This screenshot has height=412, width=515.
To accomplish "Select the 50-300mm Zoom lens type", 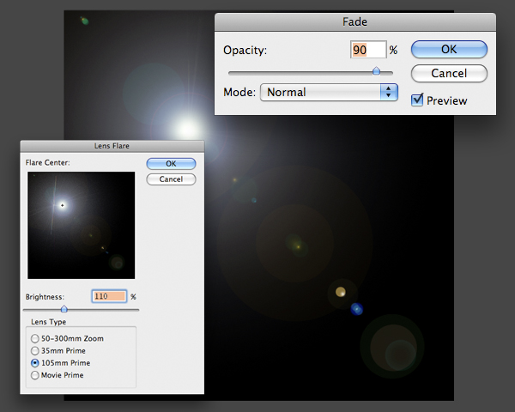I will pyautogui.click(x=35, y=339).
